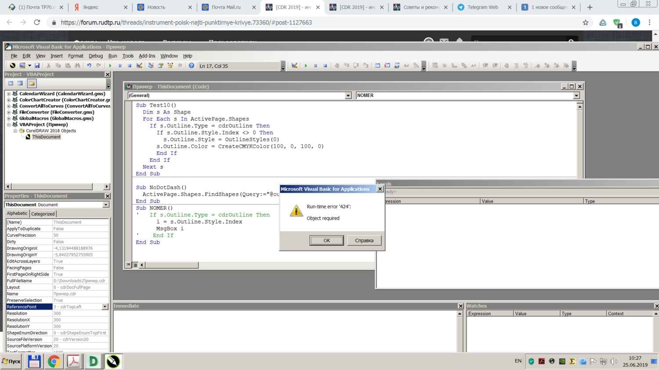This screenshot has height=370, width=659.
Task: Click the View CorelDRAW host application icon
Action: (x=12, y=66)
